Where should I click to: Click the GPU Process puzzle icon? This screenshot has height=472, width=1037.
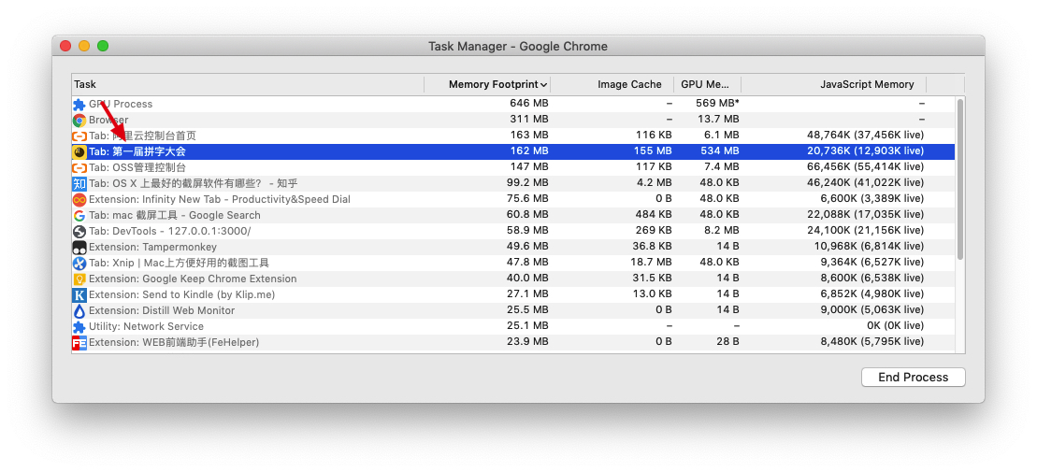79,105
